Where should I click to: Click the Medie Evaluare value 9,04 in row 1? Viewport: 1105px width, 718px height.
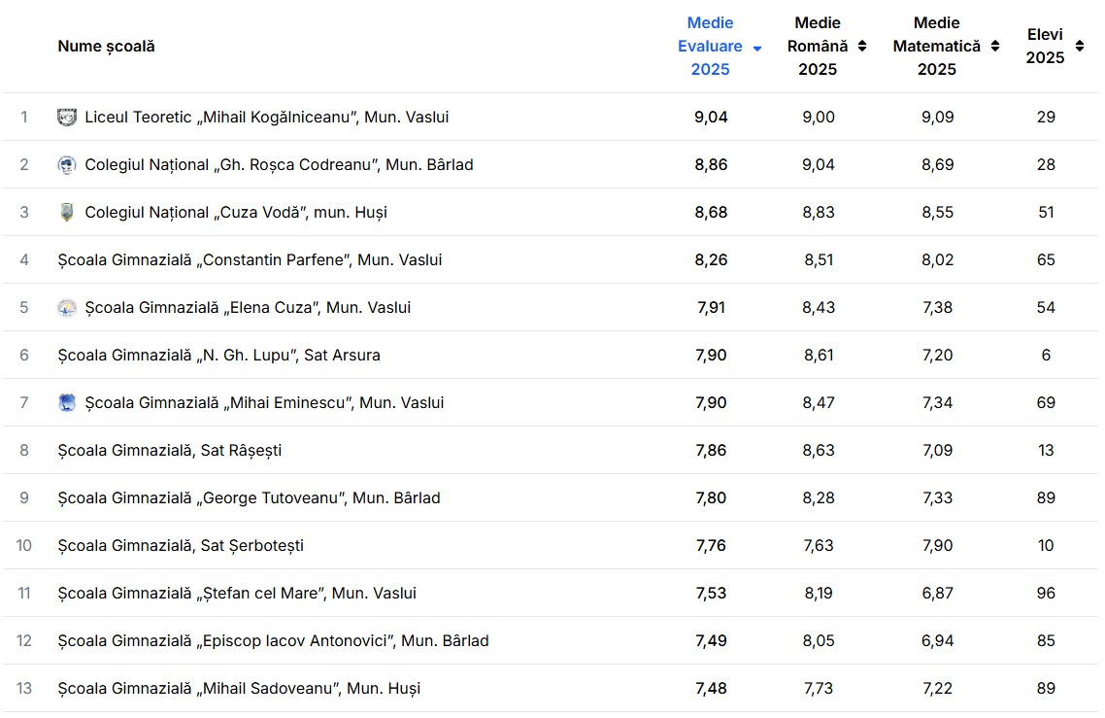(711, 118)
